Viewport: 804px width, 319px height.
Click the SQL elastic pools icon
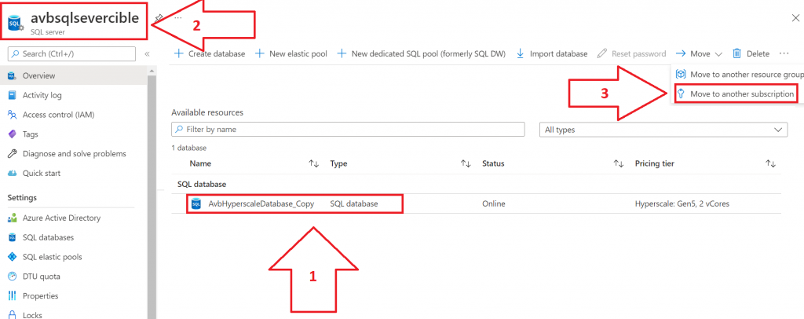point(13,257)
